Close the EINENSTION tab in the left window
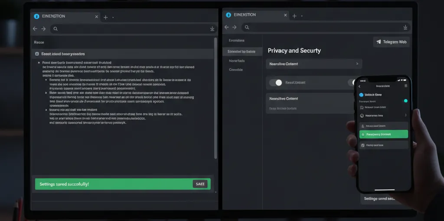 (97, 17)
